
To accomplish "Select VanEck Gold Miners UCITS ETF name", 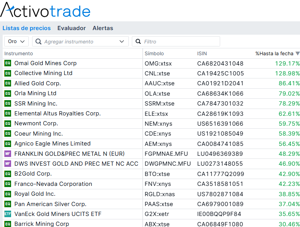I will point(58,214).
